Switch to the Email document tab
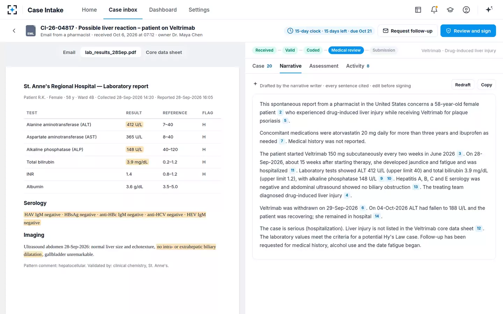This screenshot has height=314, width=503. point(69,52)
